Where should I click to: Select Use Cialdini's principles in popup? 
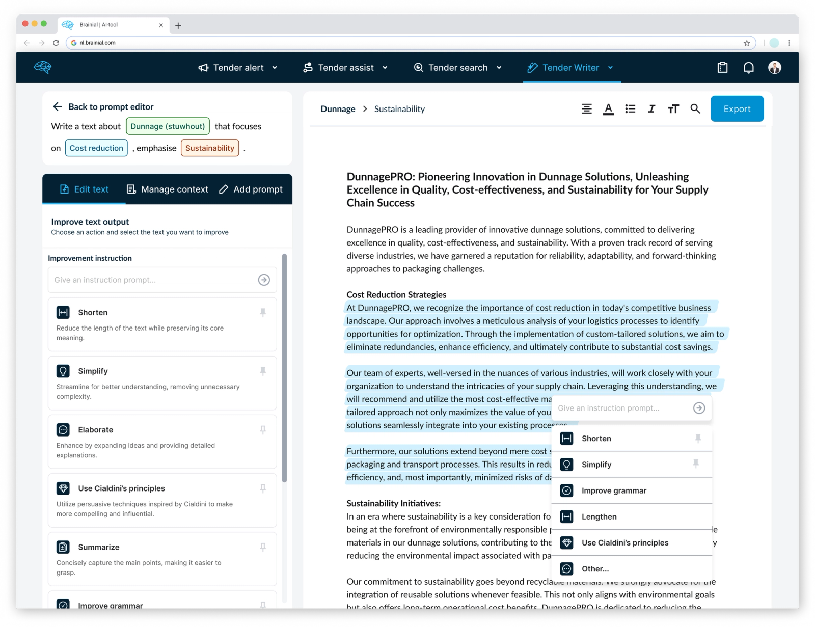tap(632, 542)
